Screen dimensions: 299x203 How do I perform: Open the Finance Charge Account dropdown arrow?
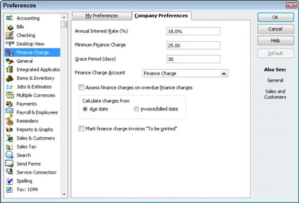point(224,74)
